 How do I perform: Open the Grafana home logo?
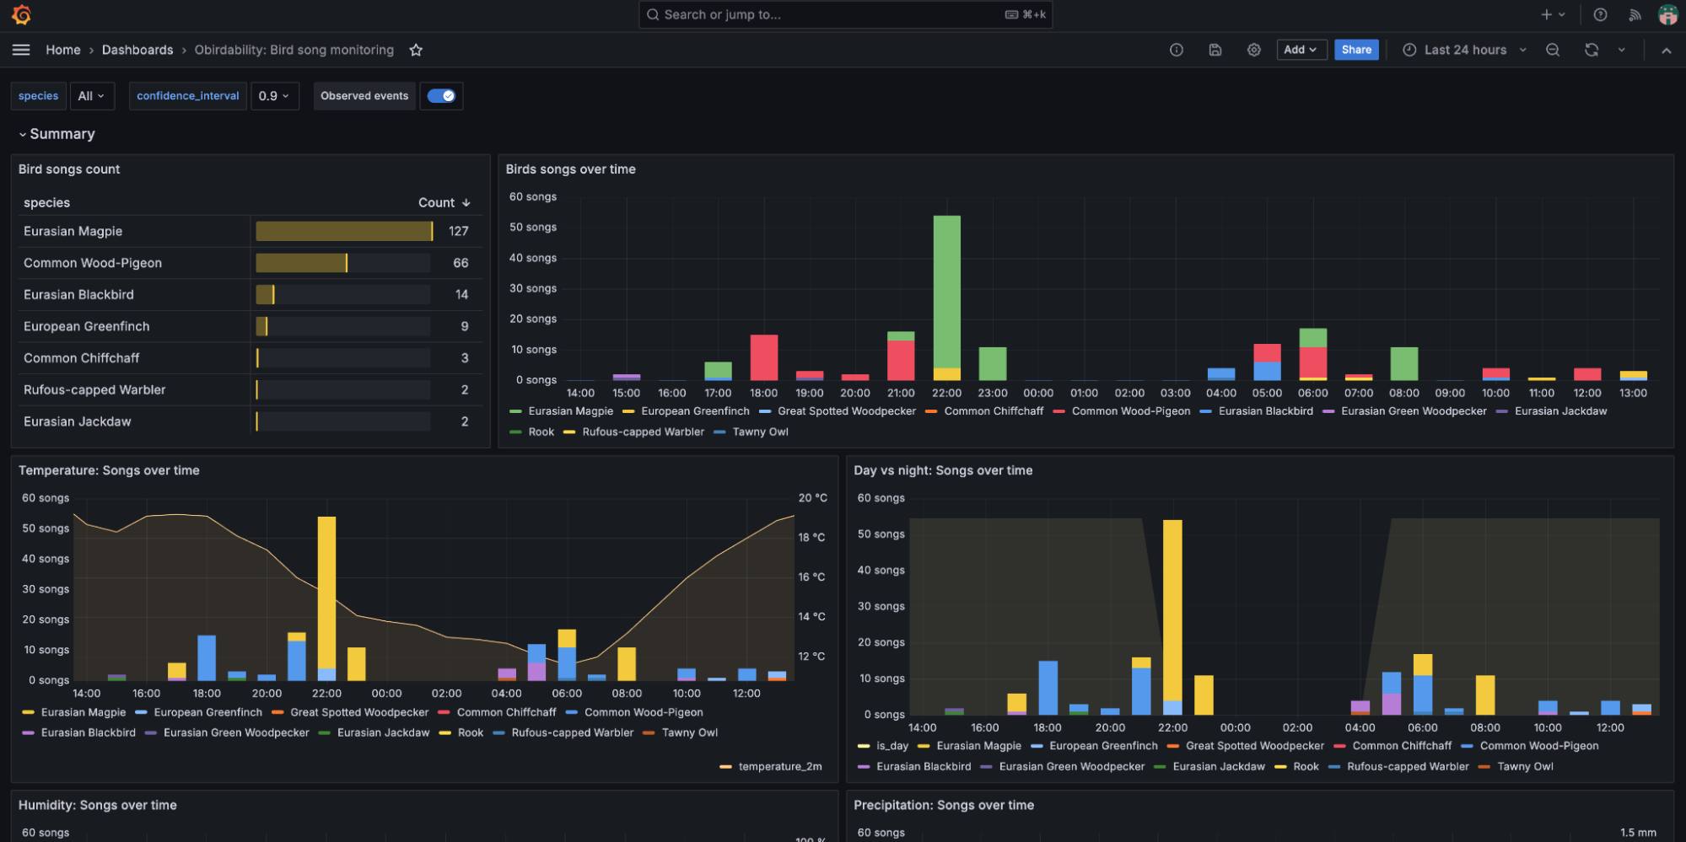pos(20,14)
